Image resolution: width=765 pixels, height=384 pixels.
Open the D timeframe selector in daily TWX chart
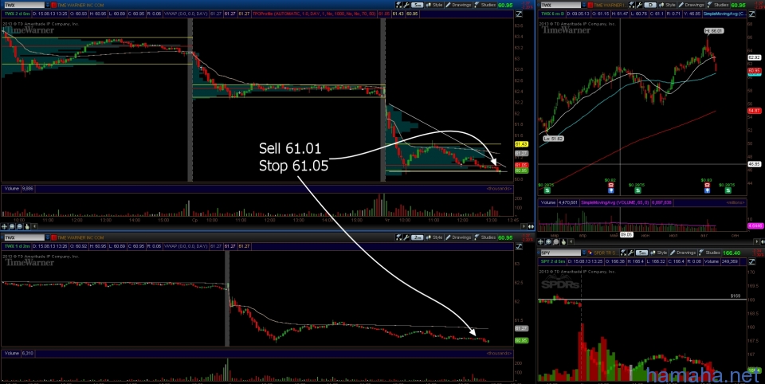tap(651, 5)
